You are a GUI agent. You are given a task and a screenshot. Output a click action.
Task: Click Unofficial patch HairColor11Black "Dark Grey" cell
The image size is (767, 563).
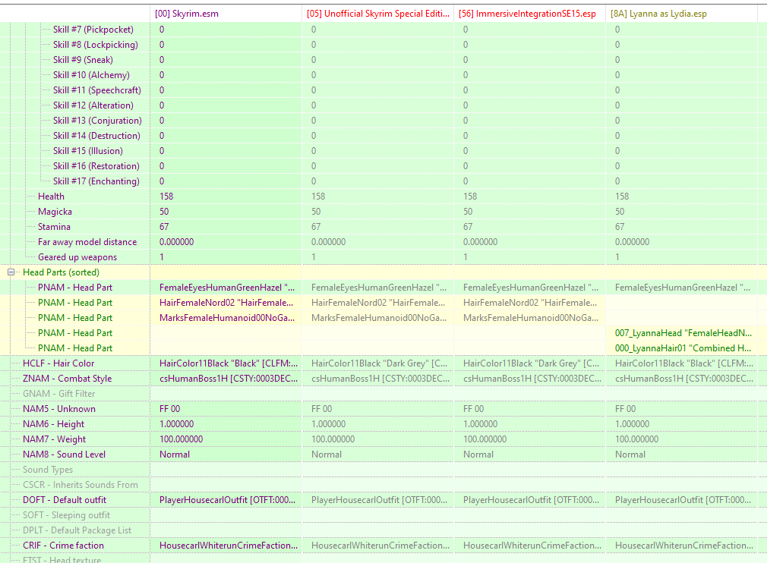(379, 363)
